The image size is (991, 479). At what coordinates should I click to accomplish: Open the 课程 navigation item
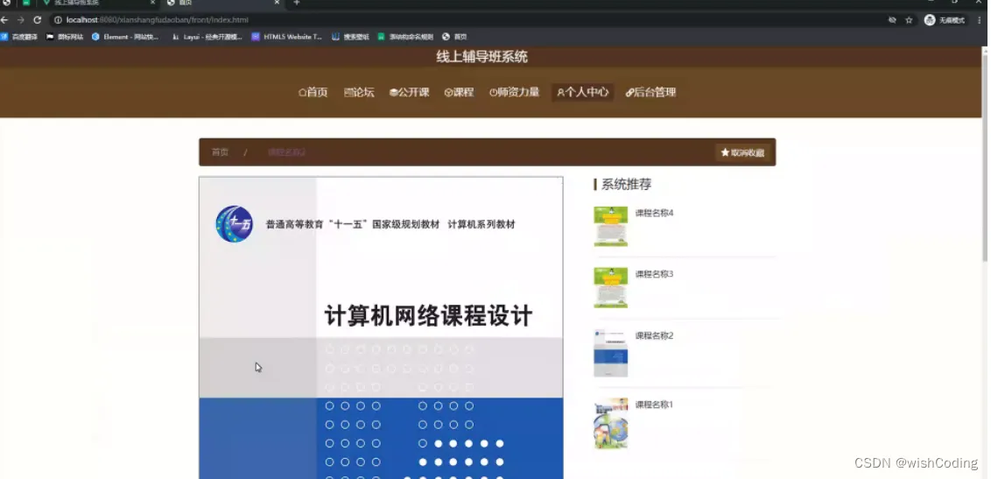click(x=459, y=92)
